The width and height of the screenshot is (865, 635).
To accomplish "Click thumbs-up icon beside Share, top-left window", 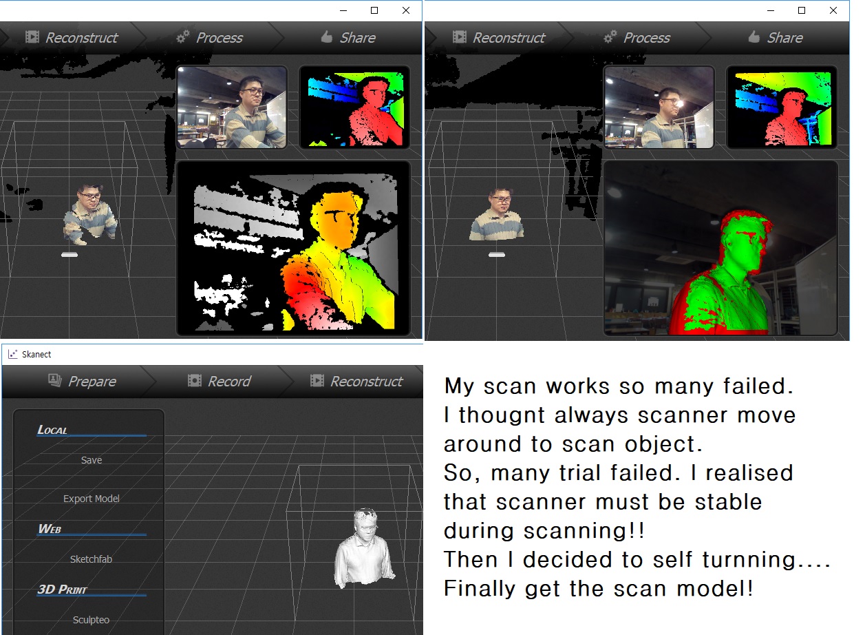I will coord(327,37).
